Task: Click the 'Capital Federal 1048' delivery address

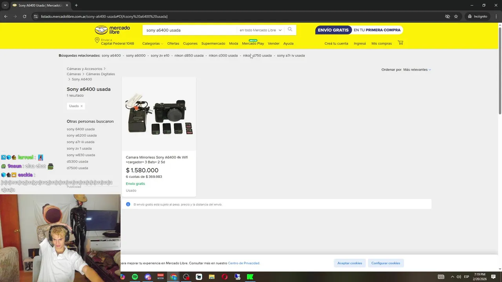Action: 117,43
